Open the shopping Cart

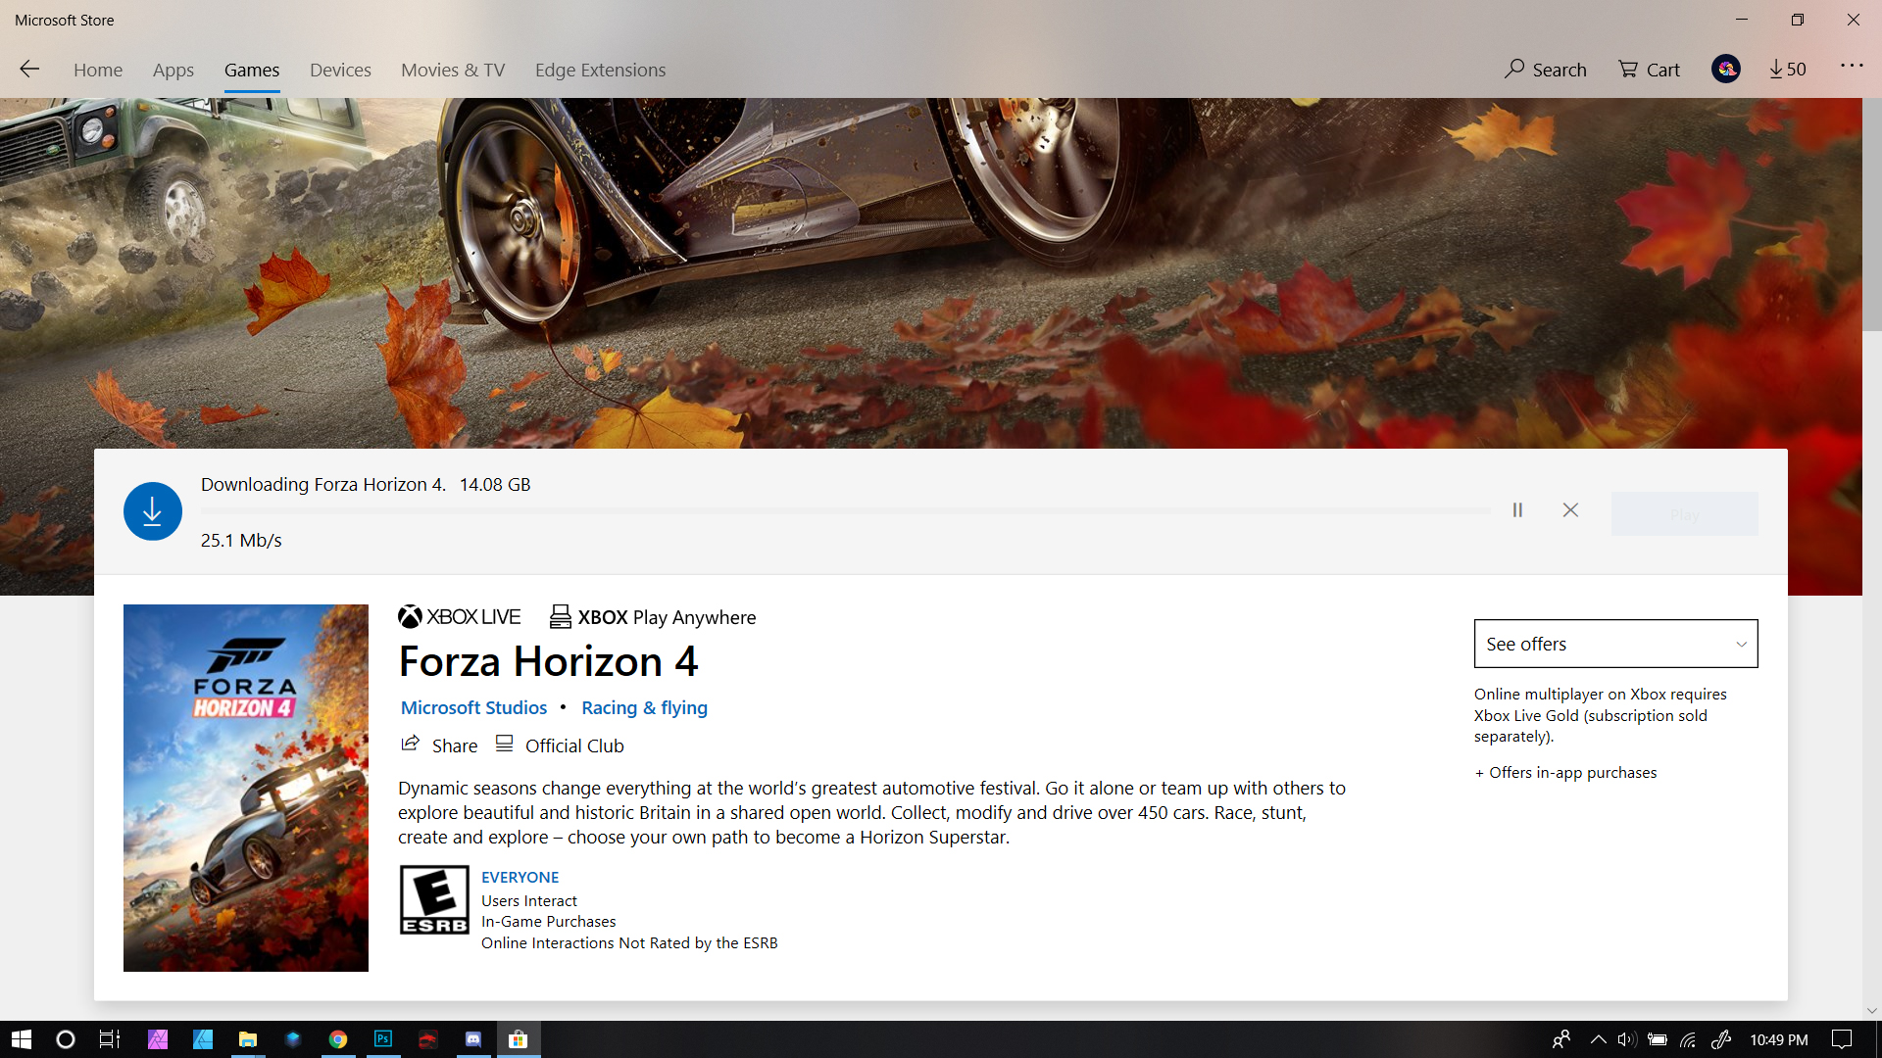coord(1649,70)
